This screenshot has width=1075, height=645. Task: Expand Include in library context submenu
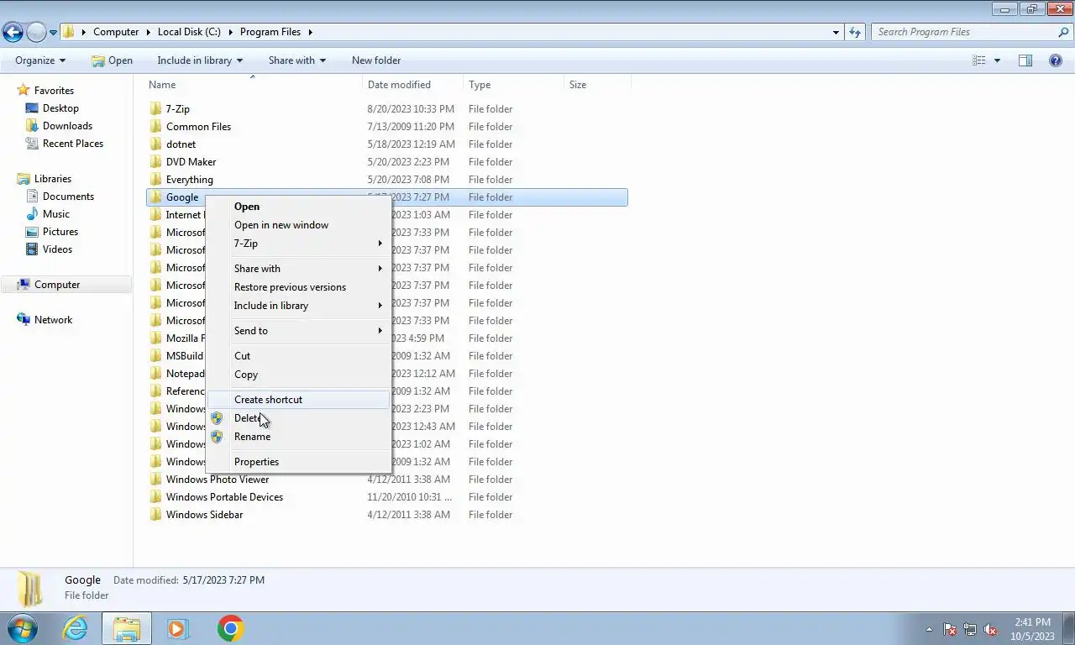(x=299, y=306)
